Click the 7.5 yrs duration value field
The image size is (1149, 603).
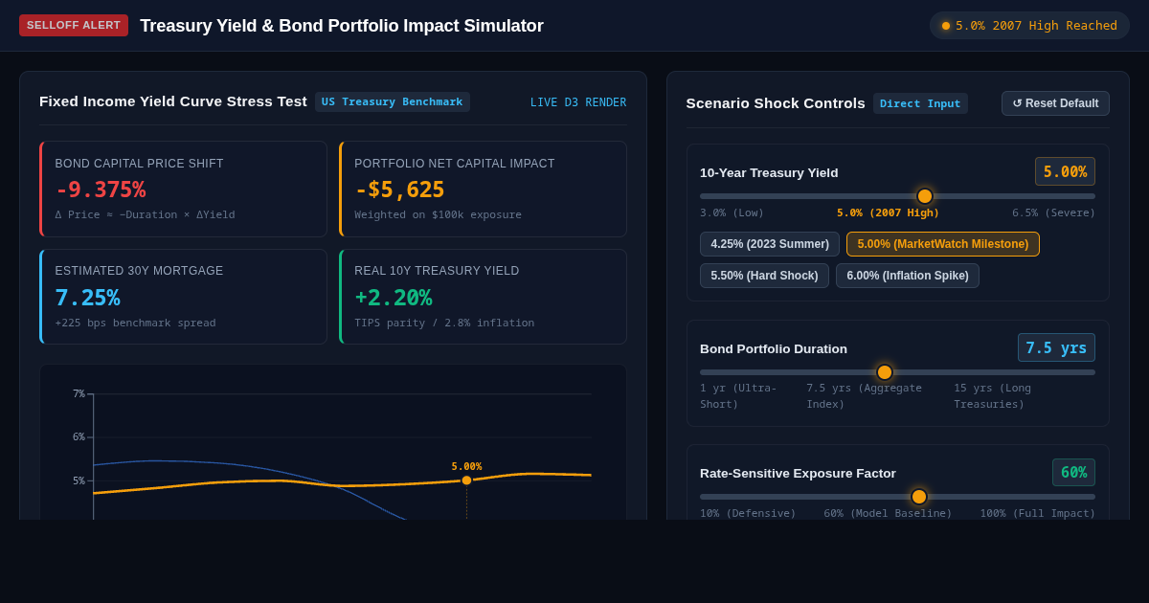(x=1056, y=347)
